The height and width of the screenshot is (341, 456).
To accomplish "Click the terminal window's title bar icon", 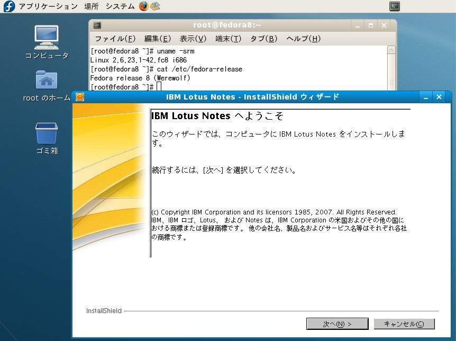I will (x=97, y=25).
